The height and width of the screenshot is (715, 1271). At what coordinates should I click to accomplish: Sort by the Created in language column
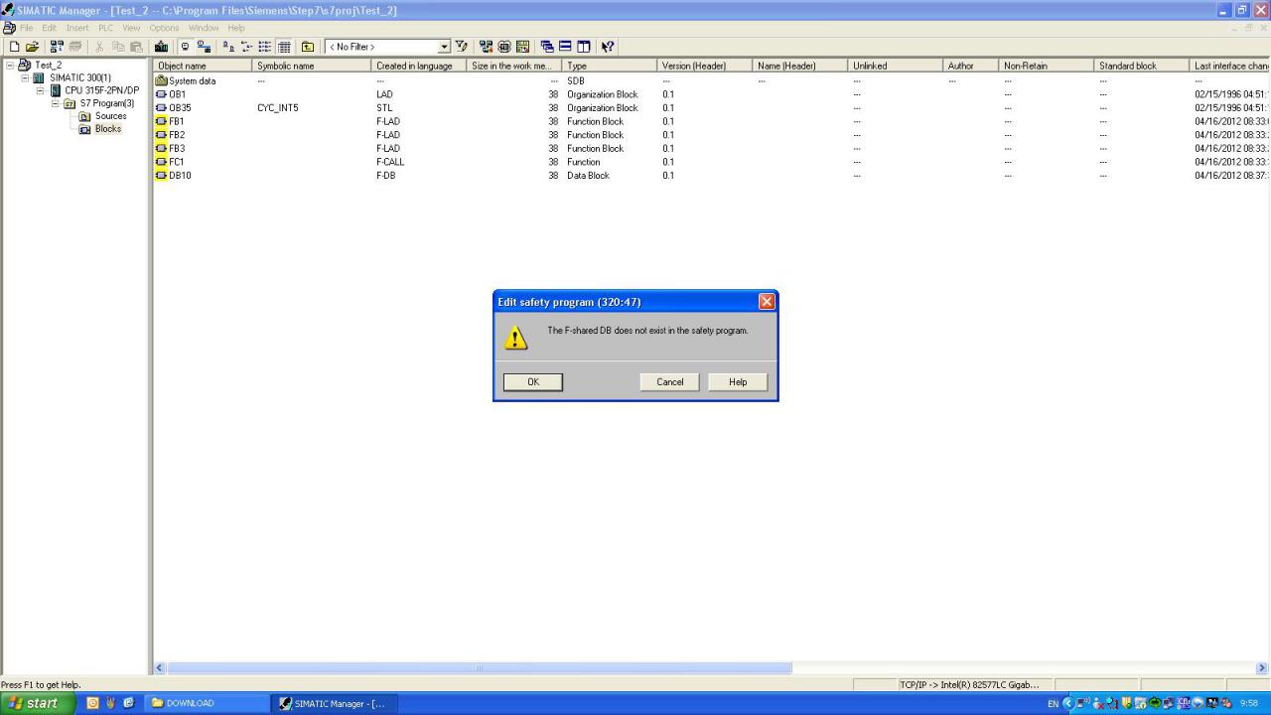[419, 66]
